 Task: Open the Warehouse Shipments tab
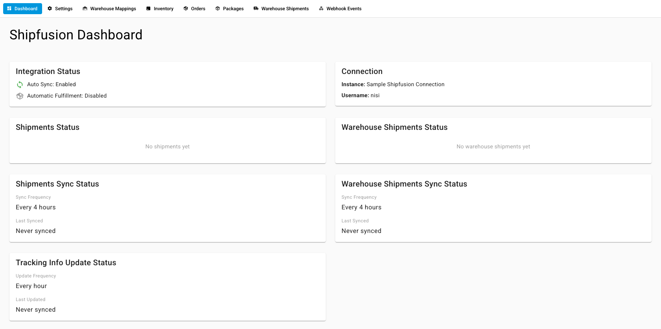tap(281, 9)
